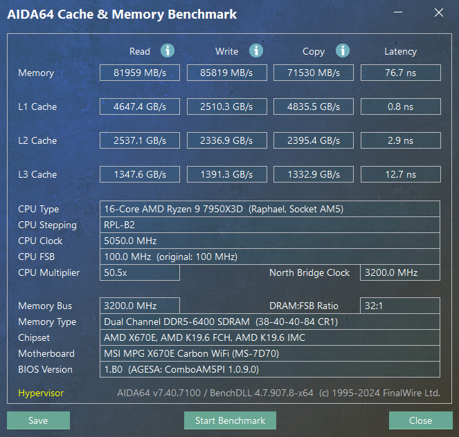Image resolution: width=459 pixels, height=437 pixels.
Task: Save the benchmark results
Action: point(38,420)
